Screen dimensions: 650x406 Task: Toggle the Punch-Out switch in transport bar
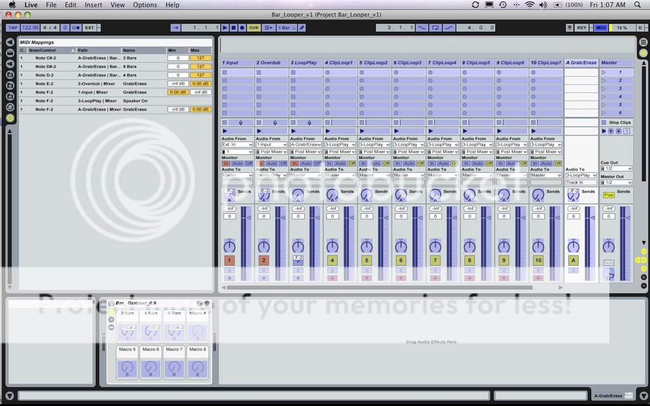[449, 28]
